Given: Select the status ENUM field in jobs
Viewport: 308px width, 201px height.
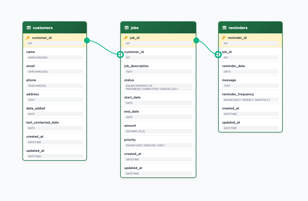Looking at the screenshot, I should 158,84.
